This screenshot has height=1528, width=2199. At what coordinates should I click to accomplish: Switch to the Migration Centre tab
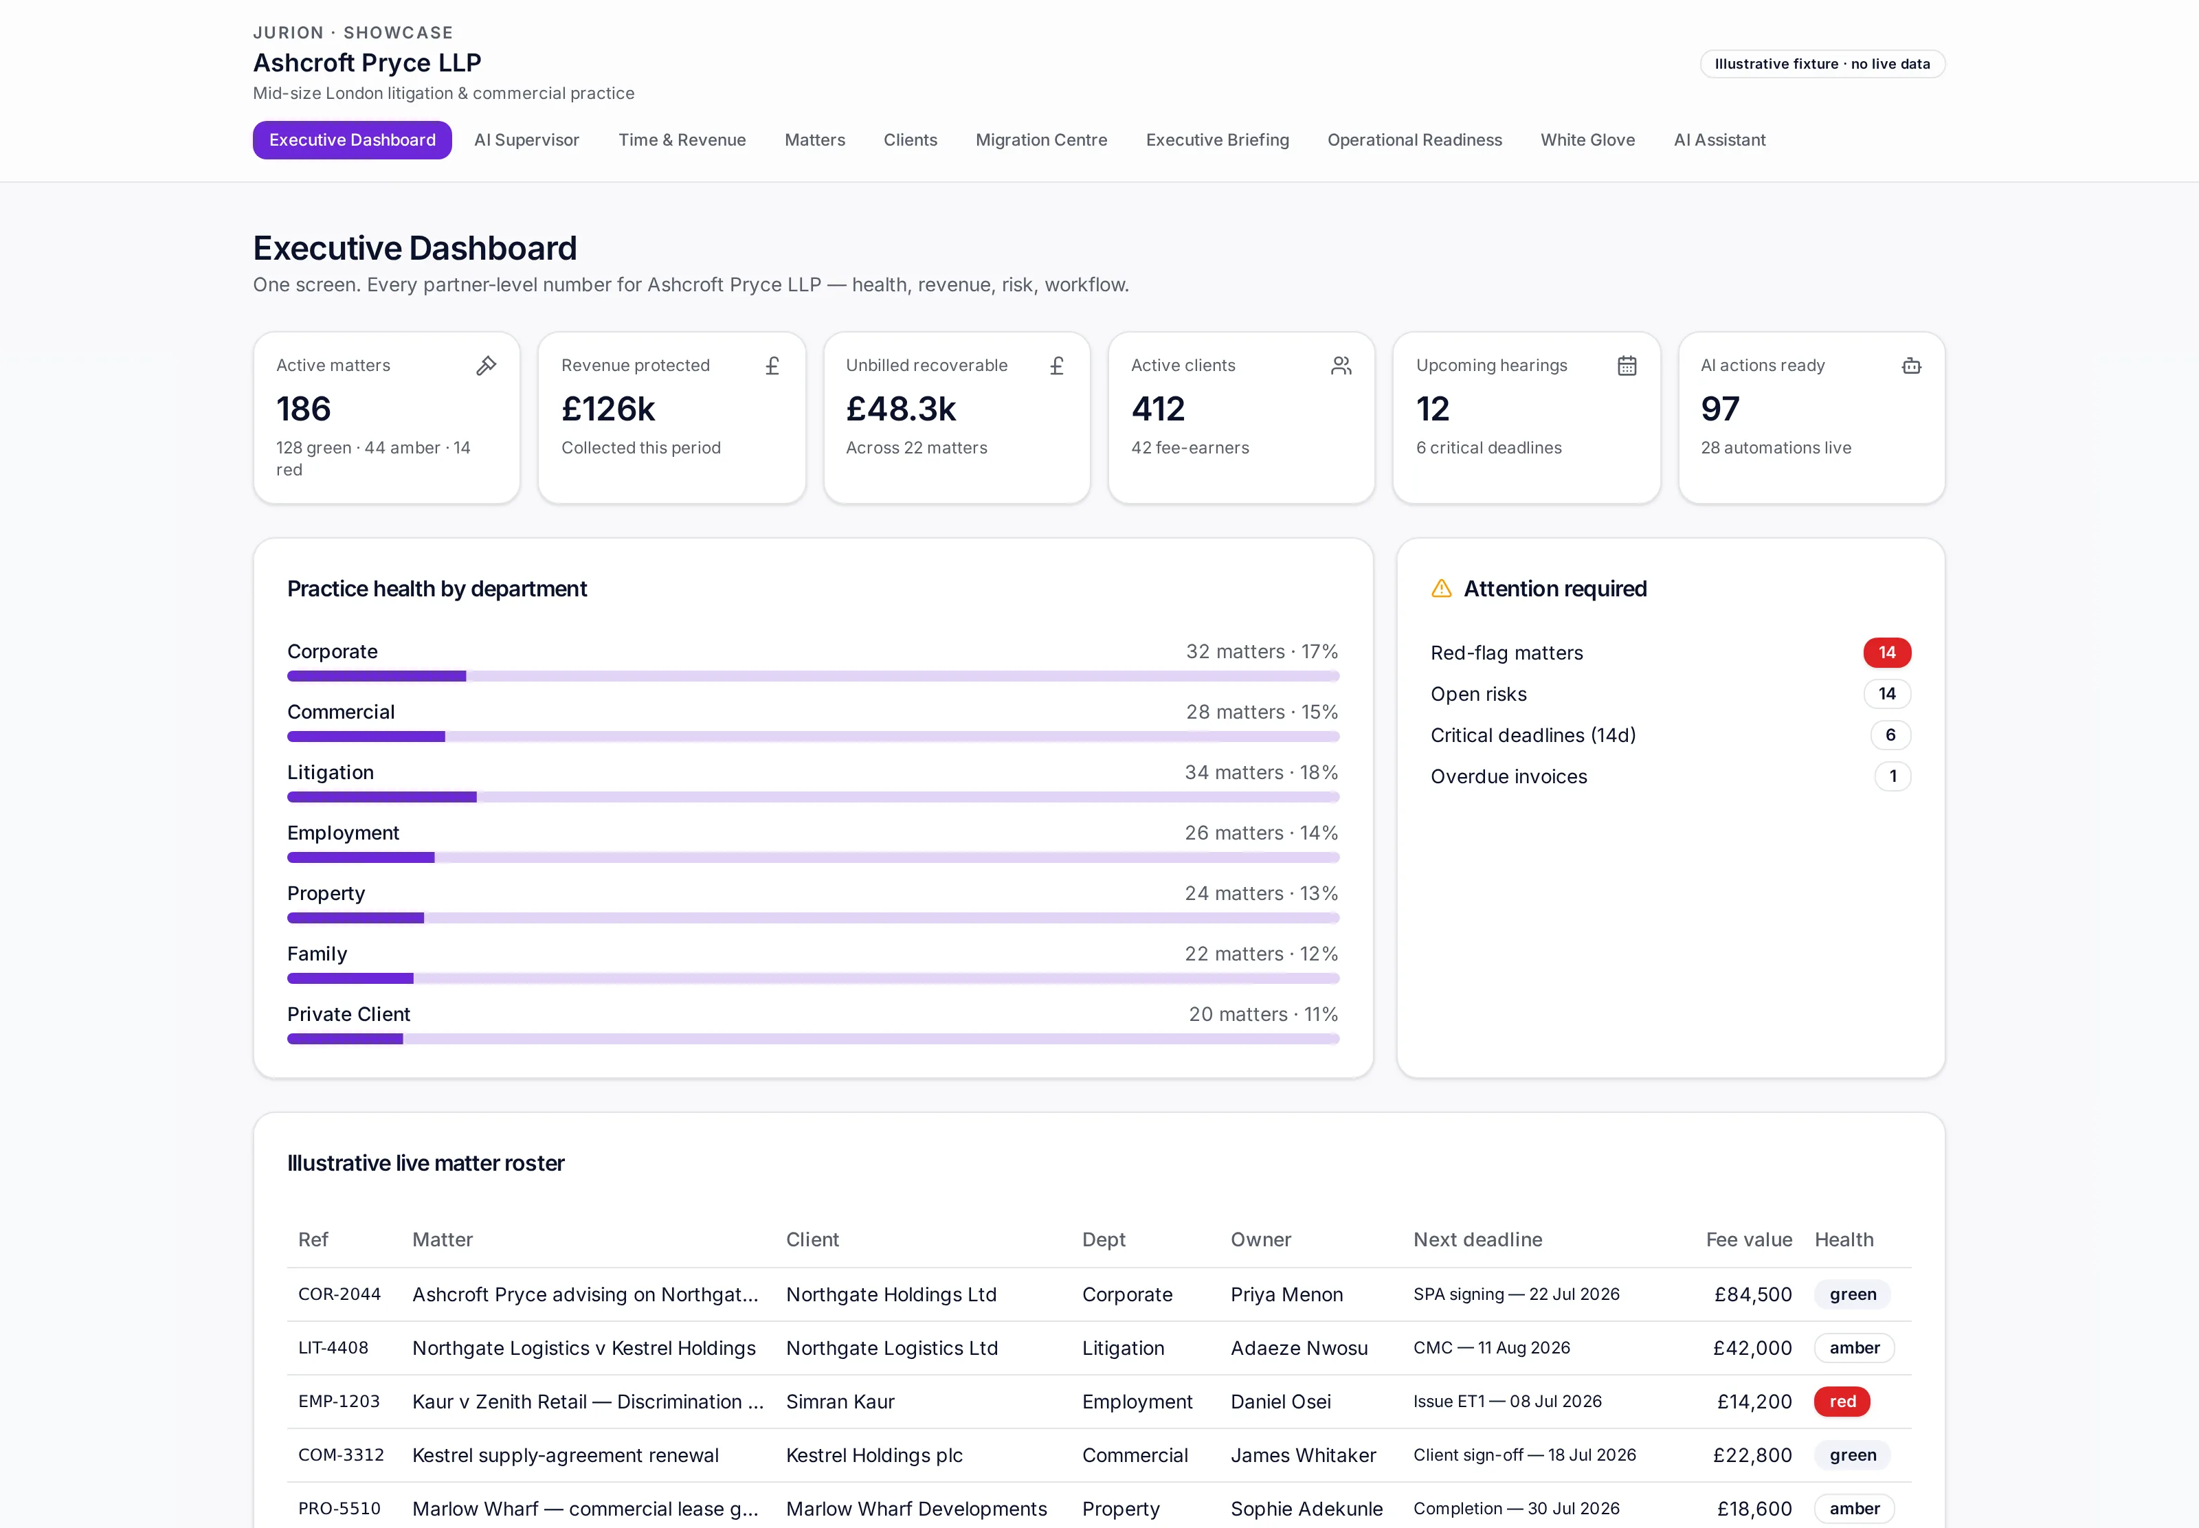(1042, 139)
